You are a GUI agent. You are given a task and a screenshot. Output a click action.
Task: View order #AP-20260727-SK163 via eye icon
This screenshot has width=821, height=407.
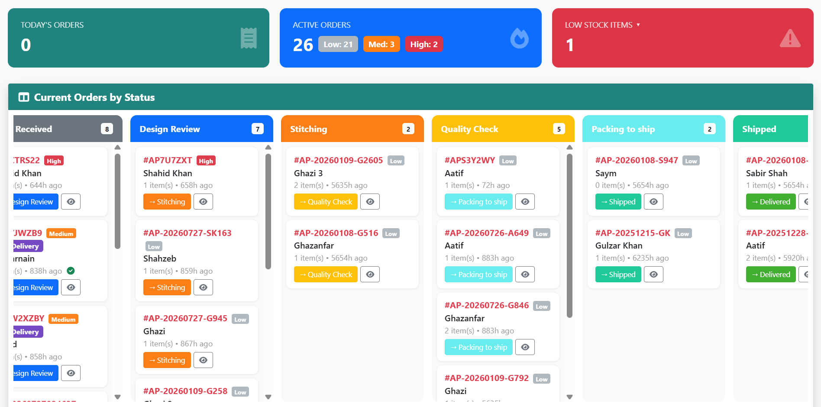click(203, 287)
